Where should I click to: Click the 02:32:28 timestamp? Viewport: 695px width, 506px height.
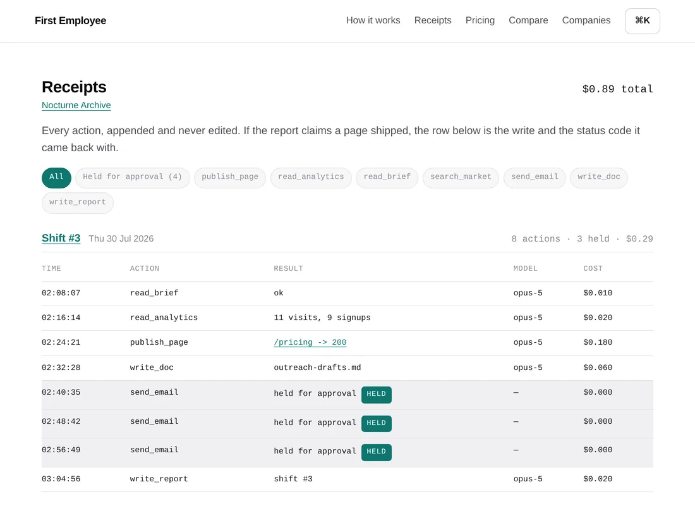coord(61,368)
